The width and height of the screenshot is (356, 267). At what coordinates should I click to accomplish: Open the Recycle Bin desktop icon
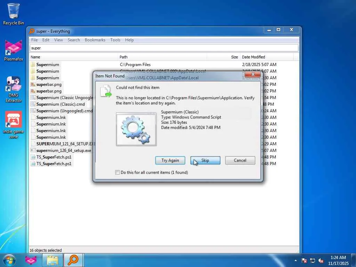(x=14, y=14)
